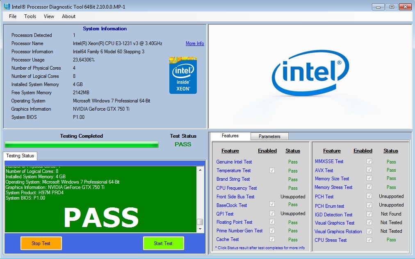Maximize the Processor Diagnostic Tool window
This screenshot has width=415, height=259.
392,7
